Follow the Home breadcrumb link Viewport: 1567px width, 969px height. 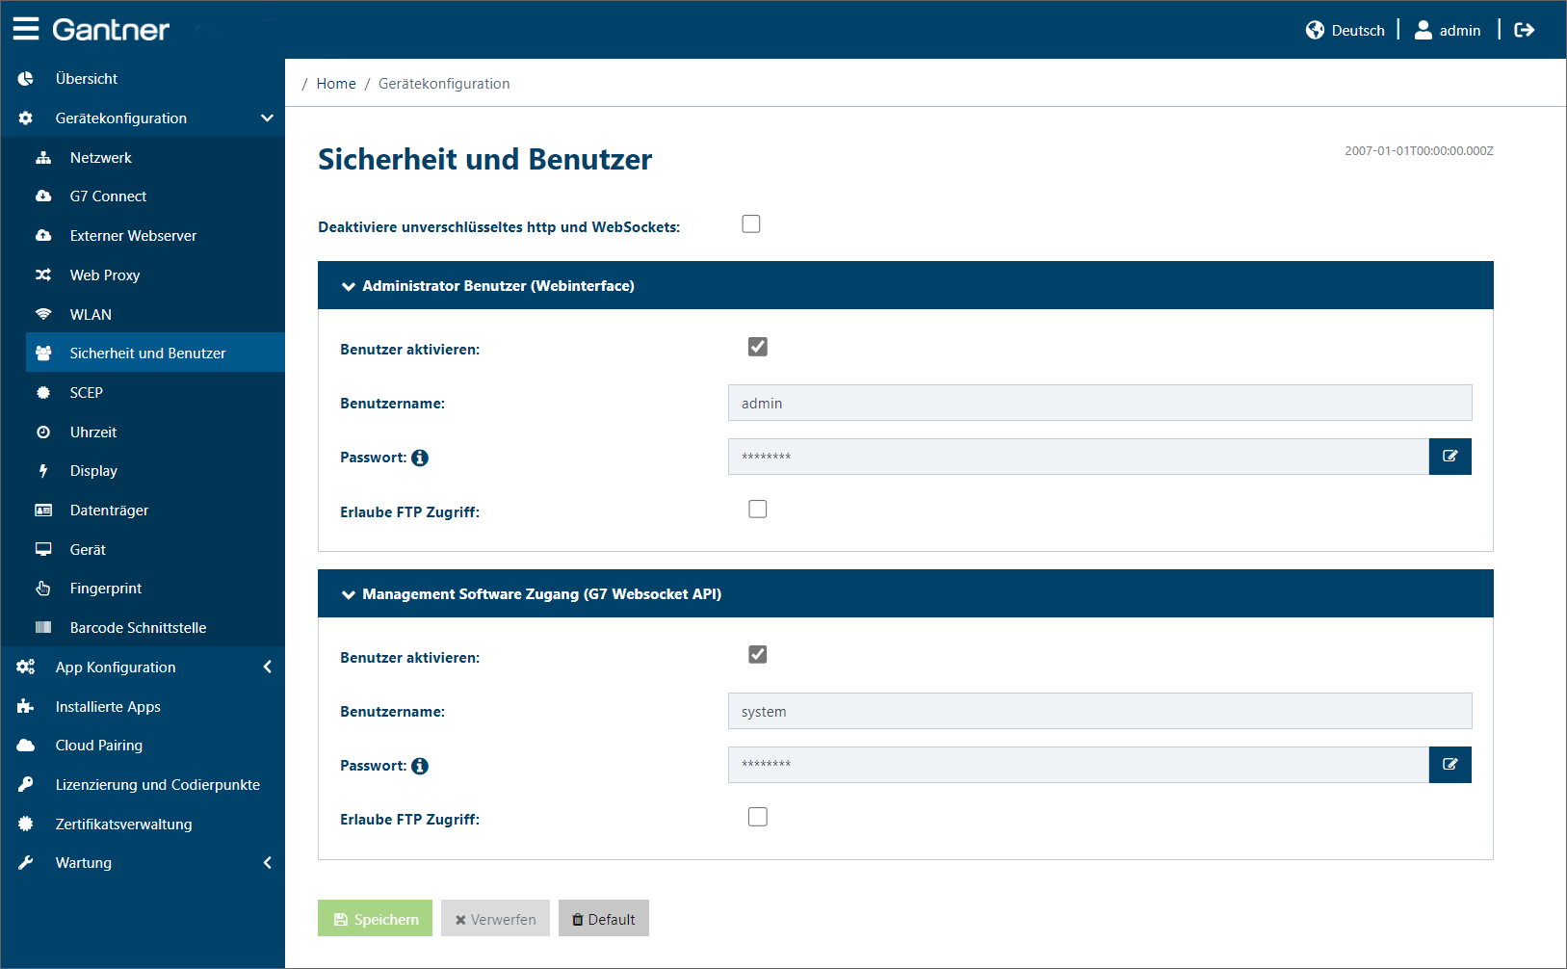click(336, 84)
